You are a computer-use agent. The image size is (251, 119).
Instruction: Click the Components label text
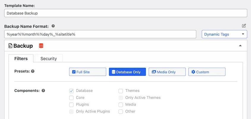[x=27, y=91]
